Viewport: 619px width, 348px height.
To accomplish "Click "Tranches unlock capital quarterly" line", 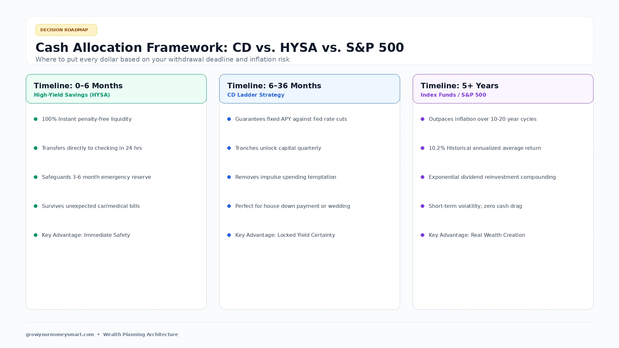I will point(278,148).
